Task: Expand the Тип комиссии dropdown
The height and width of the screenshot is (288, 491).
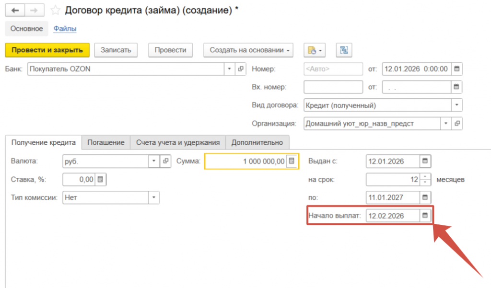Action: (x=154, y=197)
